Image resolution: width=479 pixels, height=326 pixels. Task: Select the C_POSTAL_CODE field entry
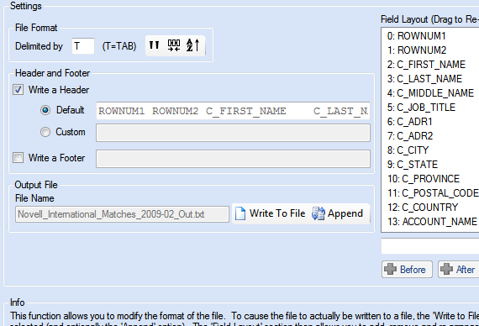pos(433,193)
